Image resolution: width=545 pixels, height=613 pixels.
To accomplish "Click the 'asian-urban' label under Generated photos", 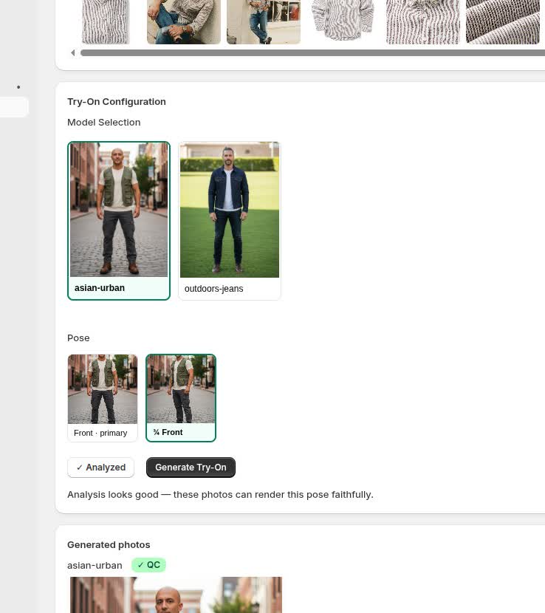I will click(x=95, y=566).
